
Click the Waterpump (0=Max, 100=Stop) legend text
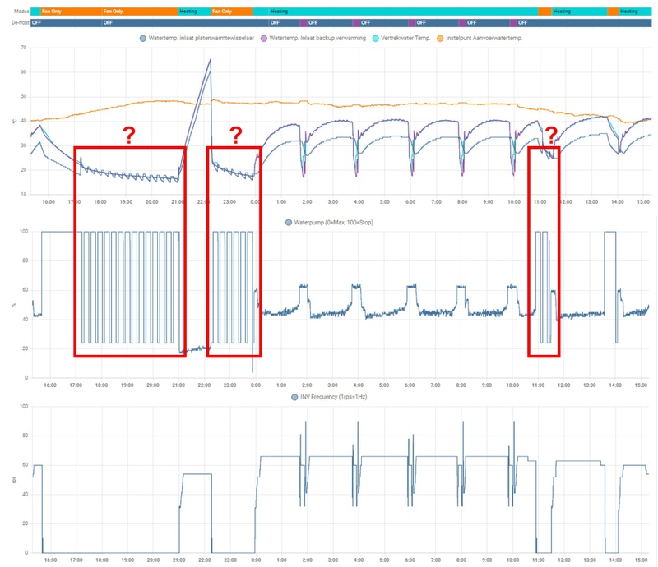coord(334,222)
